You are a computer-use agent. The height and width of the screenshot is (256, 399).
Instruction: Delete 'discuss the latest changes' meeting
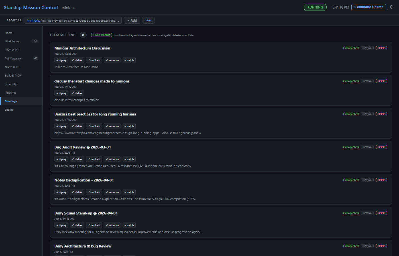pyautogui.click(x=382, y=81)
